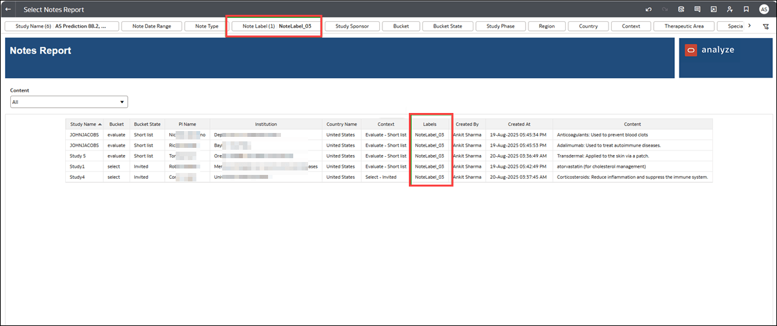Viewport: 777px width, 326px height.
Task: Select the Study 5 cell
Action: tap(85, 156)
